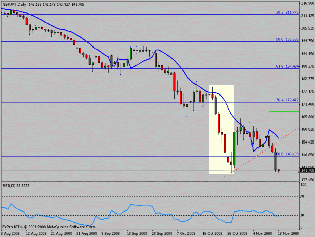Screen dimensions: 315x237
Task: Select the 38.2 211.776 Fibonacci level label
Action: coord(287,12)
